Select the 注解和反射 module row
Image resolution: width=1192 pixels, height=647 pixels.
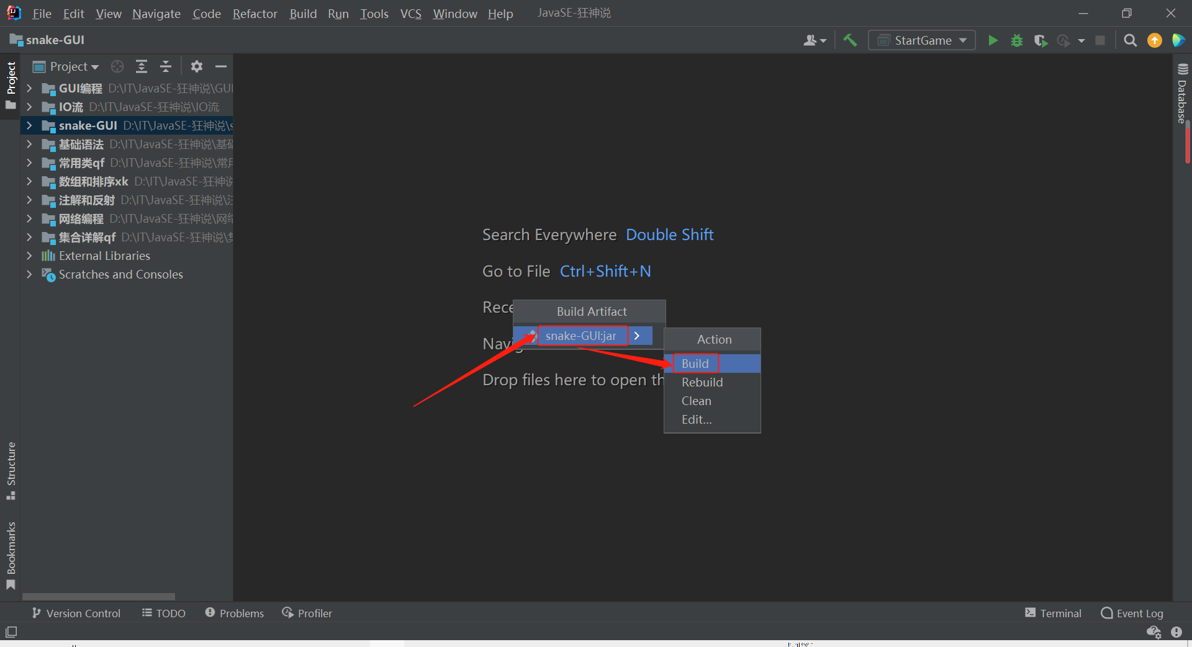tap(127, 200)
